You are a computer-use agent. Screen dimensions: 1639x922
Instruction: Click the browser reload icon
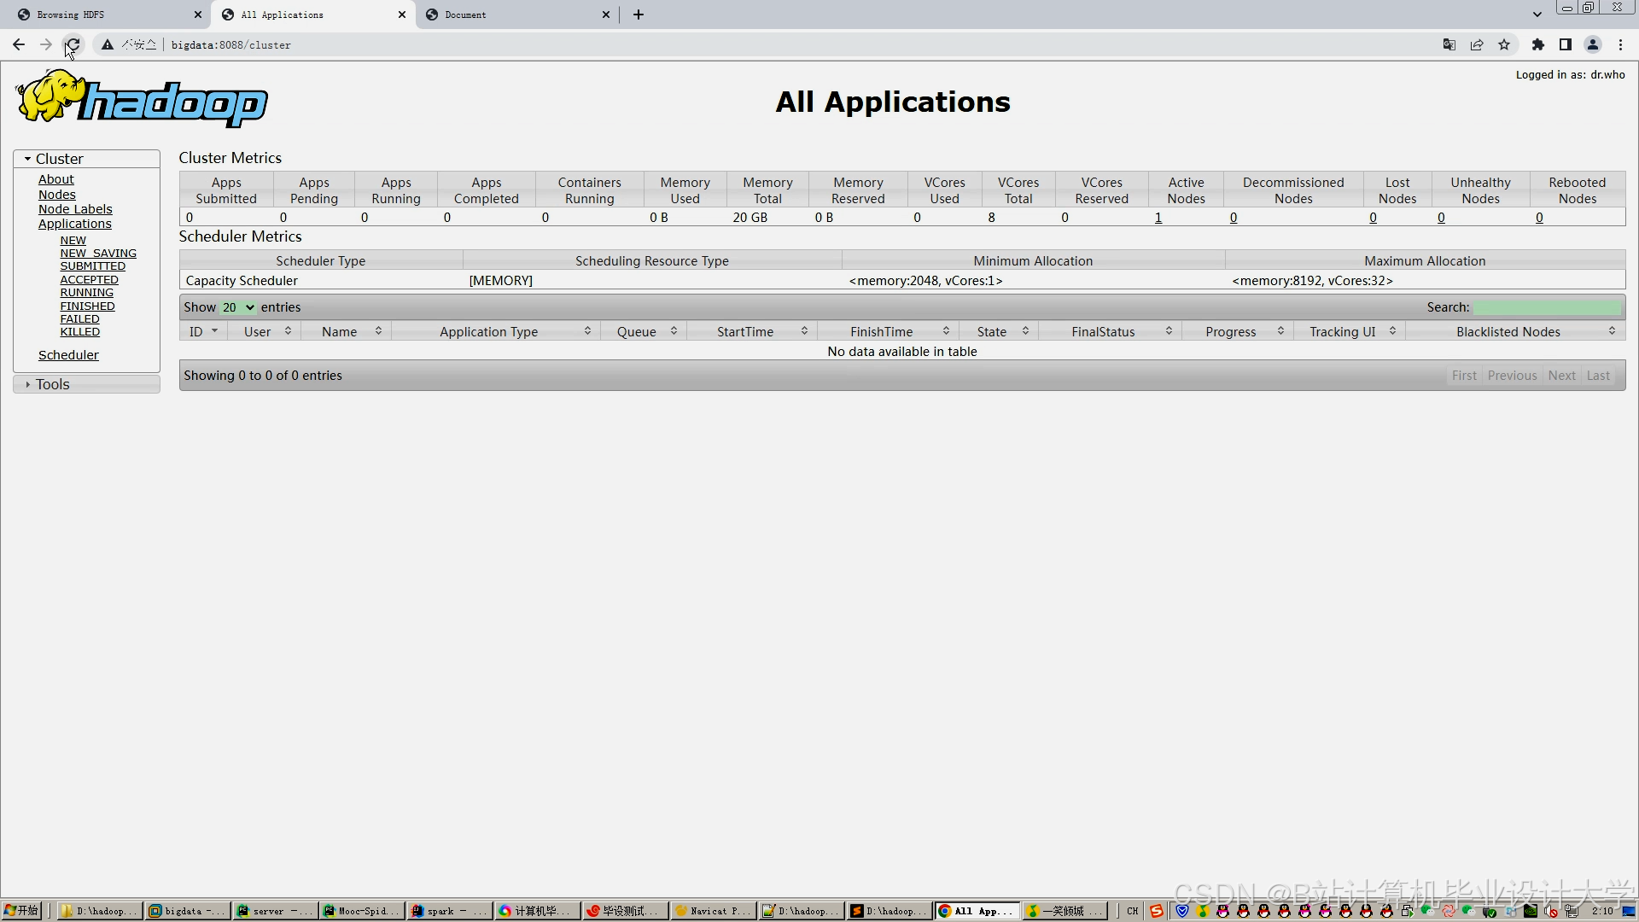point(73,44)
